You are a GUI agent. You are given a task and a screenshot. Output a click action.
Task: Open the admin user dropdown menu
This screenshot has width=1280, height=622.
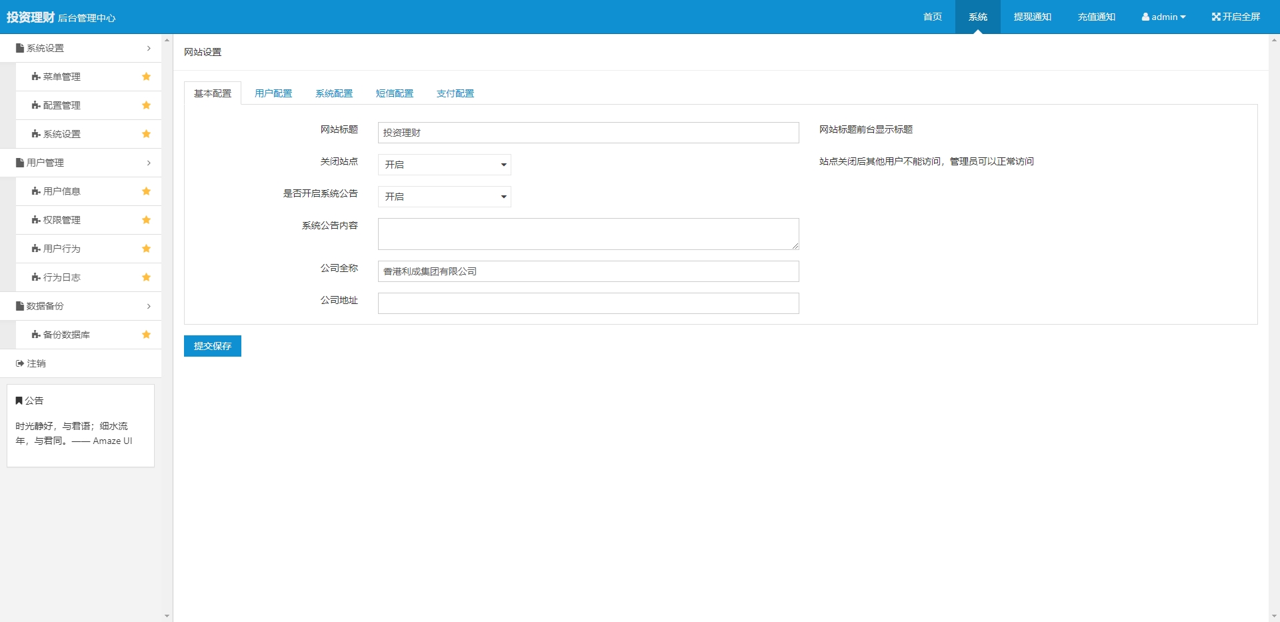pos(1163,17)
